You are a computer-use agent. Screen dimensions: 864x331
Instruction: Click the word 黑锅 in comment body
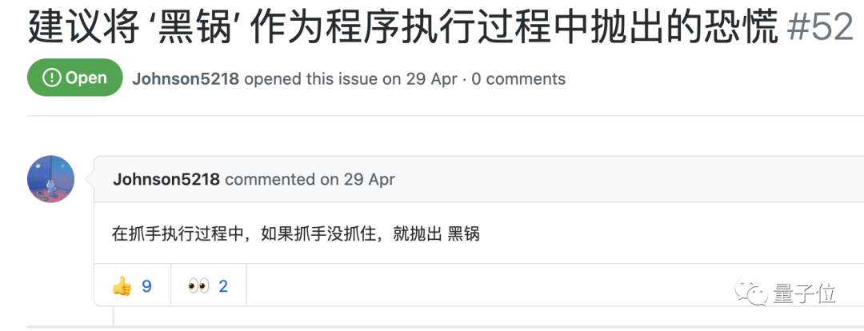pos(463,235)
